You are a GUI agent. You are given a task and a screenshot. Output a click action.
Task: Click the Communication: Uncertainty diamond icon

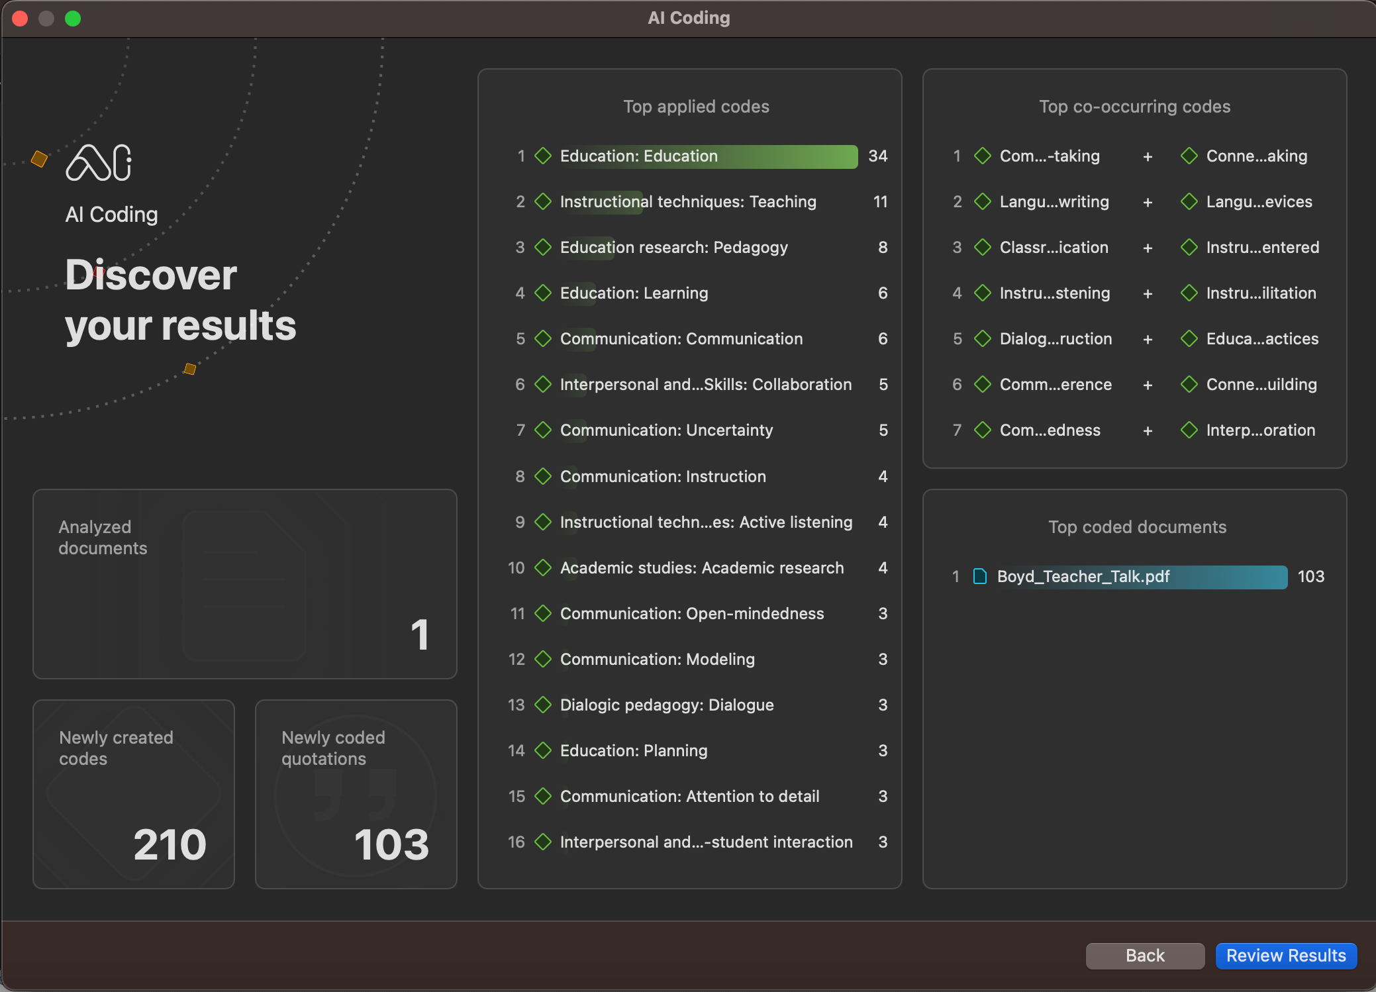coord(543,430)
